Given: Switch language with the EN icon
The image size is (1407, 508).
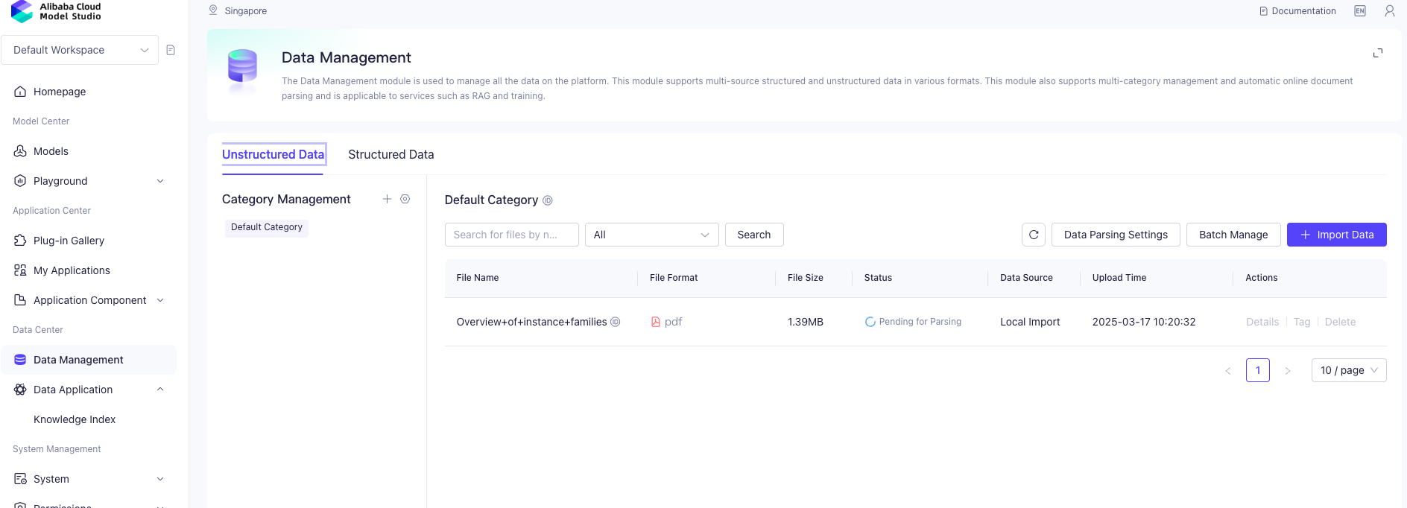Looking at the screenshot, I should pyautogui.click(x=1360, y=11).
